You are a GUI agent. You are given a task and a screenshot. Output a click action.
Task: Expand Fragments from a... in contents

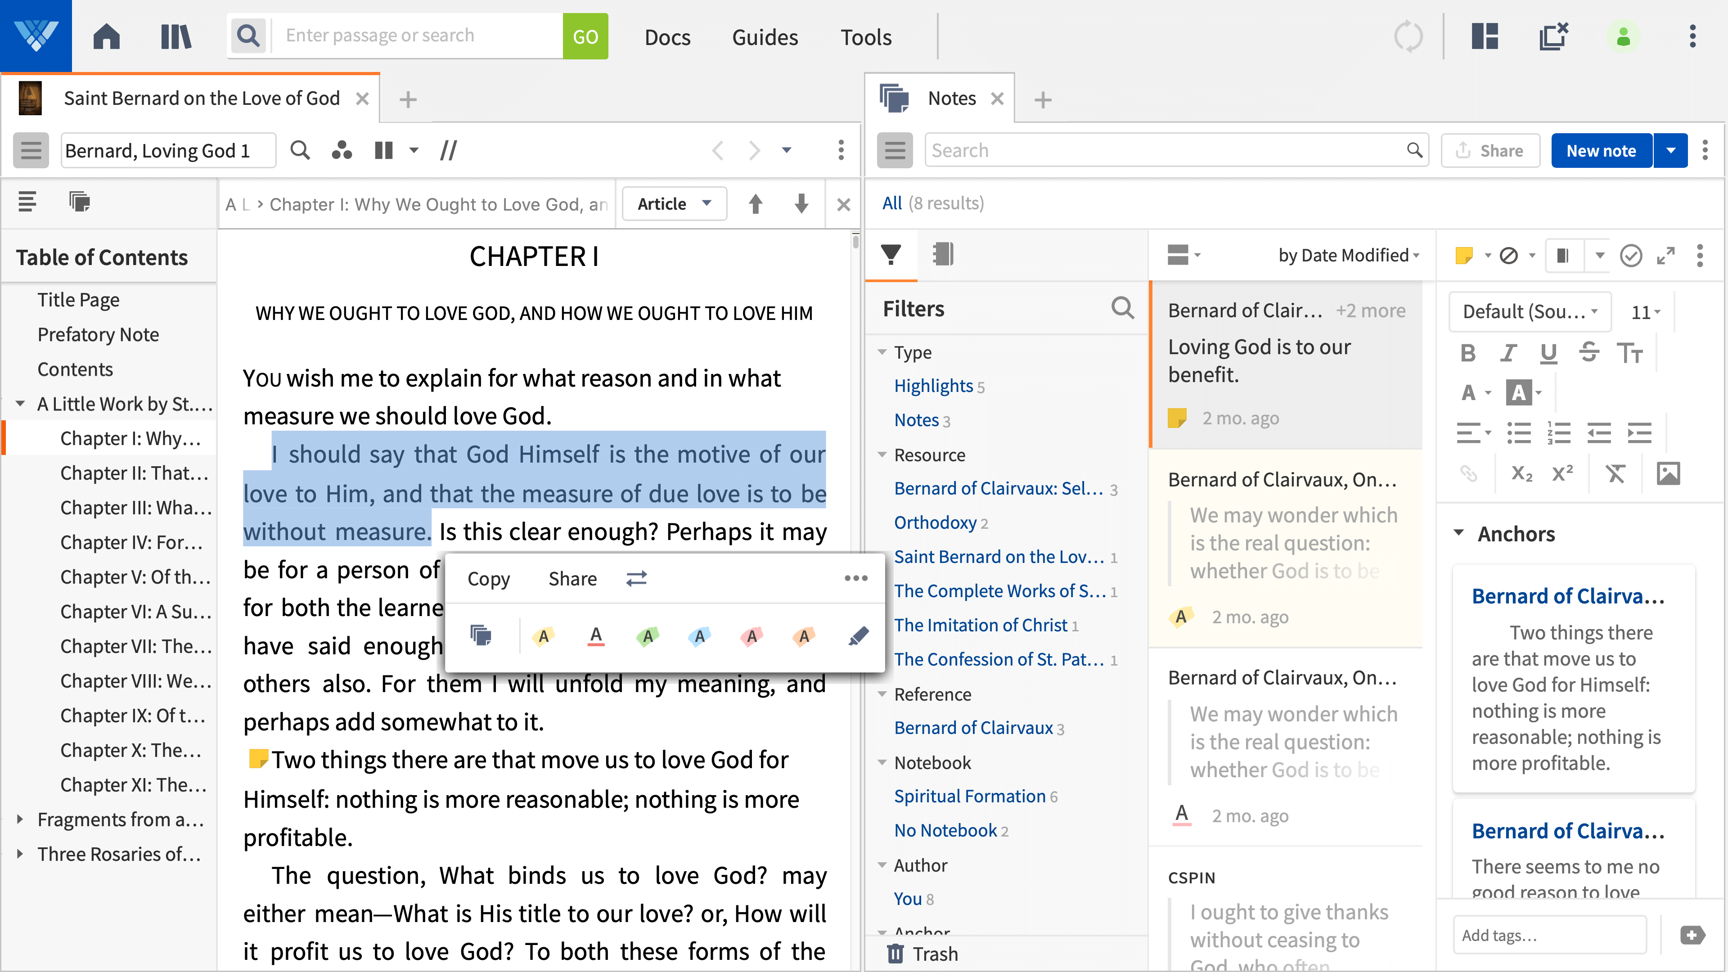tap(19, 819)
